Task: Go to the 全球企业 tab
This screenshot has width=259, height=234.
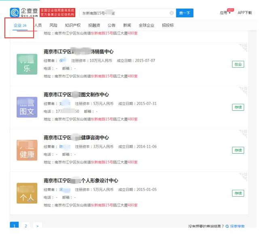Action: click(x=146, y=26)
